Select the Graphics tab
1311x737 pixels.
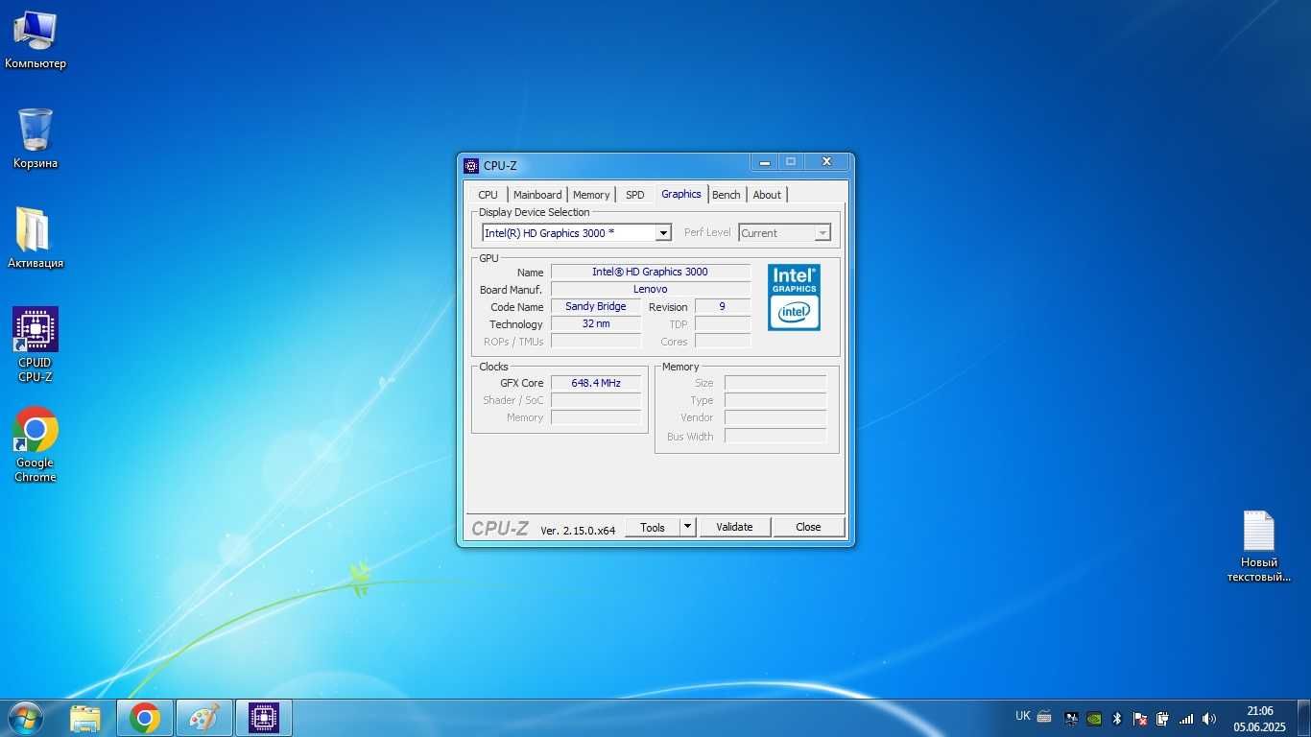(x=681, y=194)
